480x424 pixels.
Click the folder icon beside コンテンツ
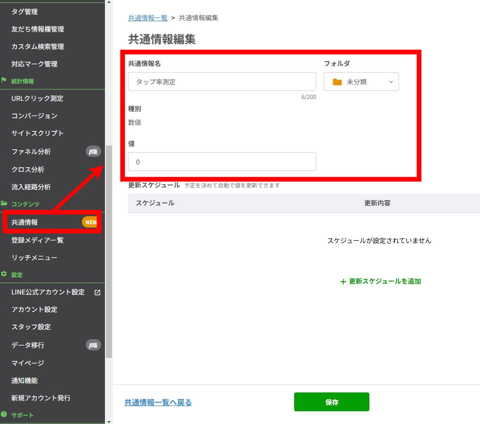click(x=4, y=204)
